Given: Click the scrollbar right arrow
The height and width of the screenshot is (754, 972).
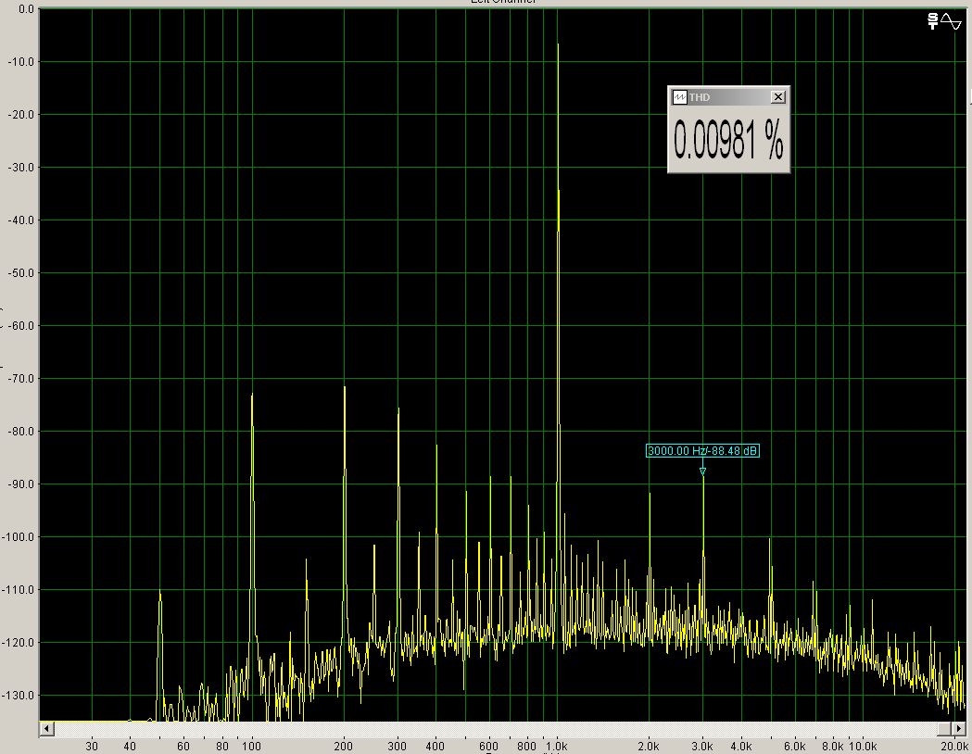Looking at the screenshot, I should coord(958,729).
